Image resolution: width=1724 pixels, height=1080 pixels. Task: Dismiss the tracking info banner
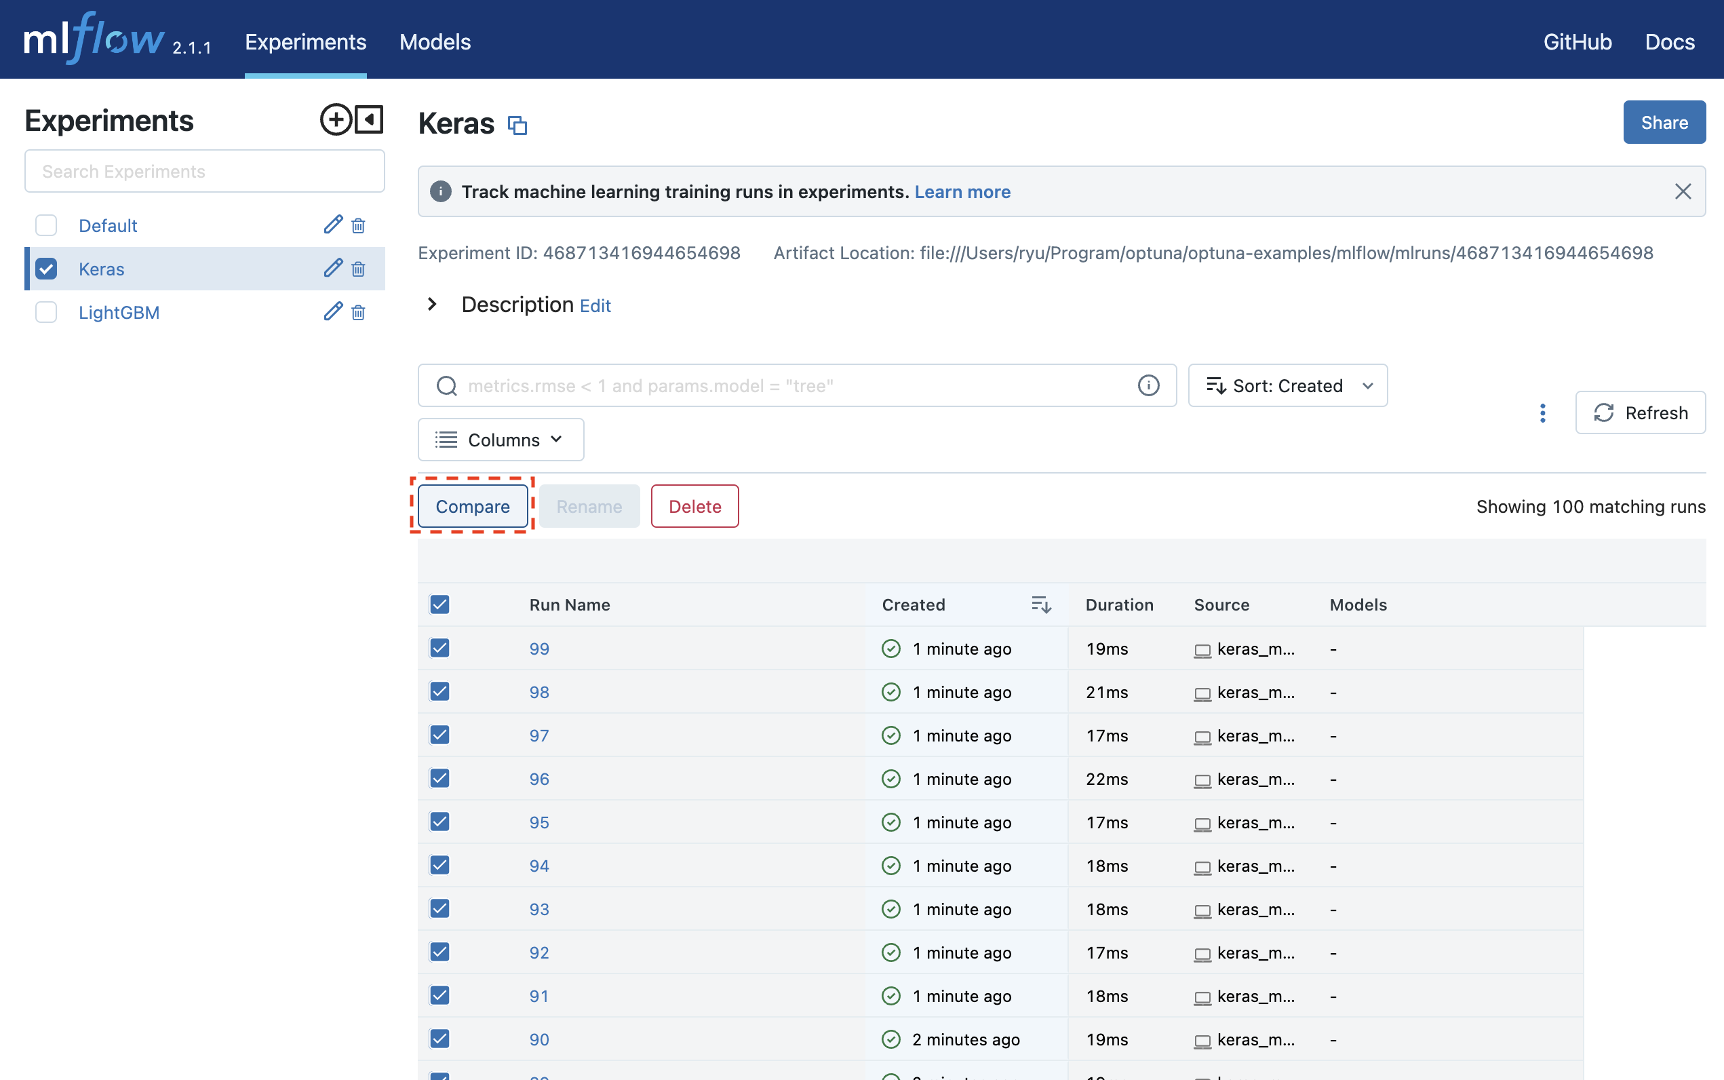(1683, 191)
